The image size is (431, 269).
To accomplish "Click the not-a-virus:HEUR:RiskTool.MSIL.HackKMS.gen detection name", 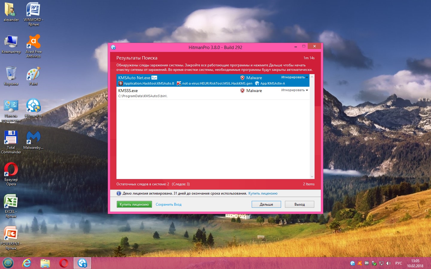I will tap(217, 83).
